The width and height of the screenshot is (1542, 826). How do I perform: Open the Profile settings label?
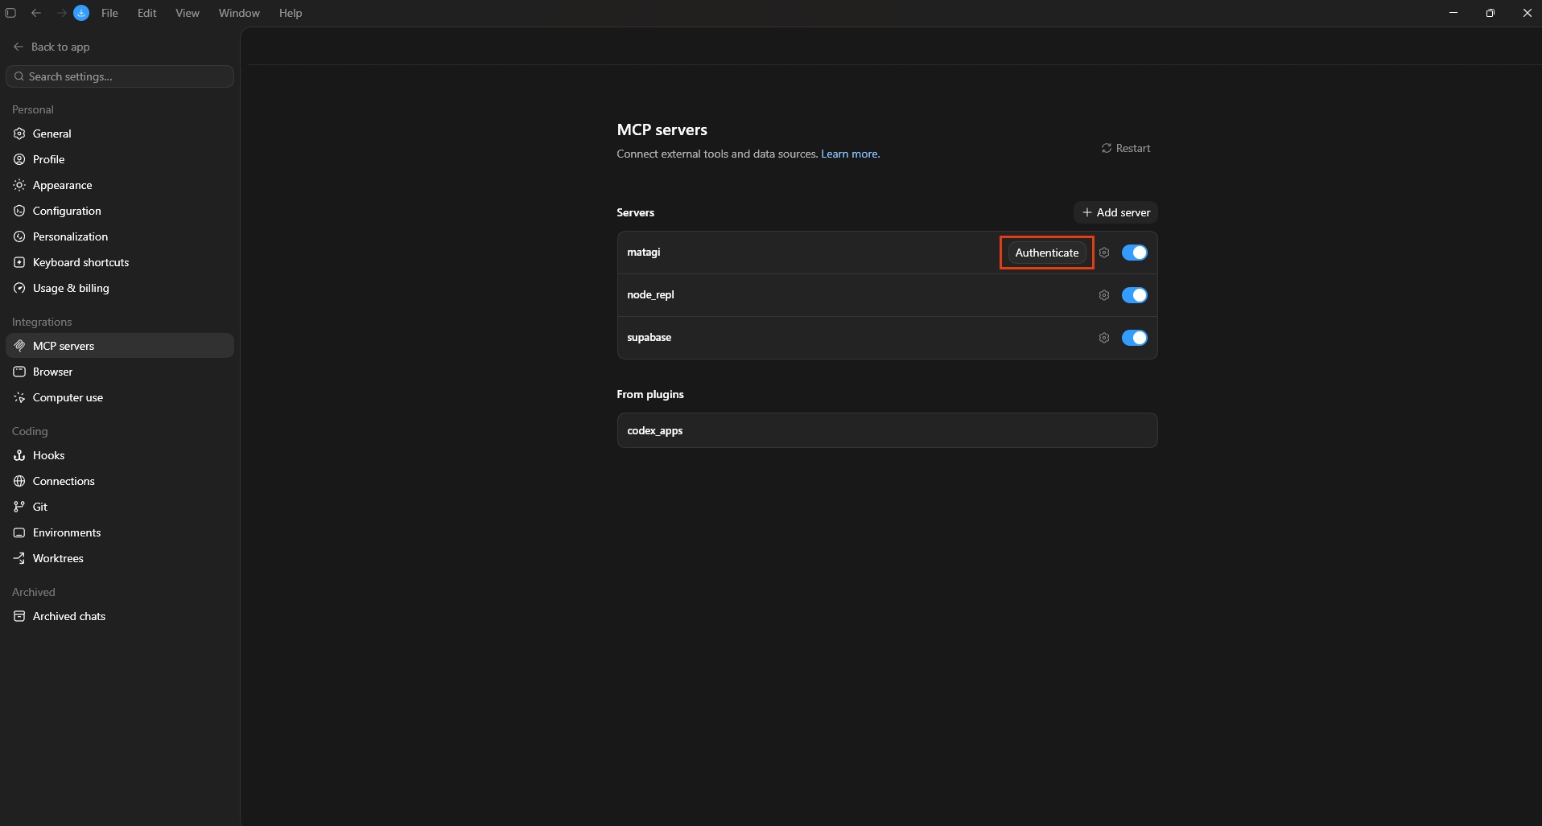click(48, 159)
